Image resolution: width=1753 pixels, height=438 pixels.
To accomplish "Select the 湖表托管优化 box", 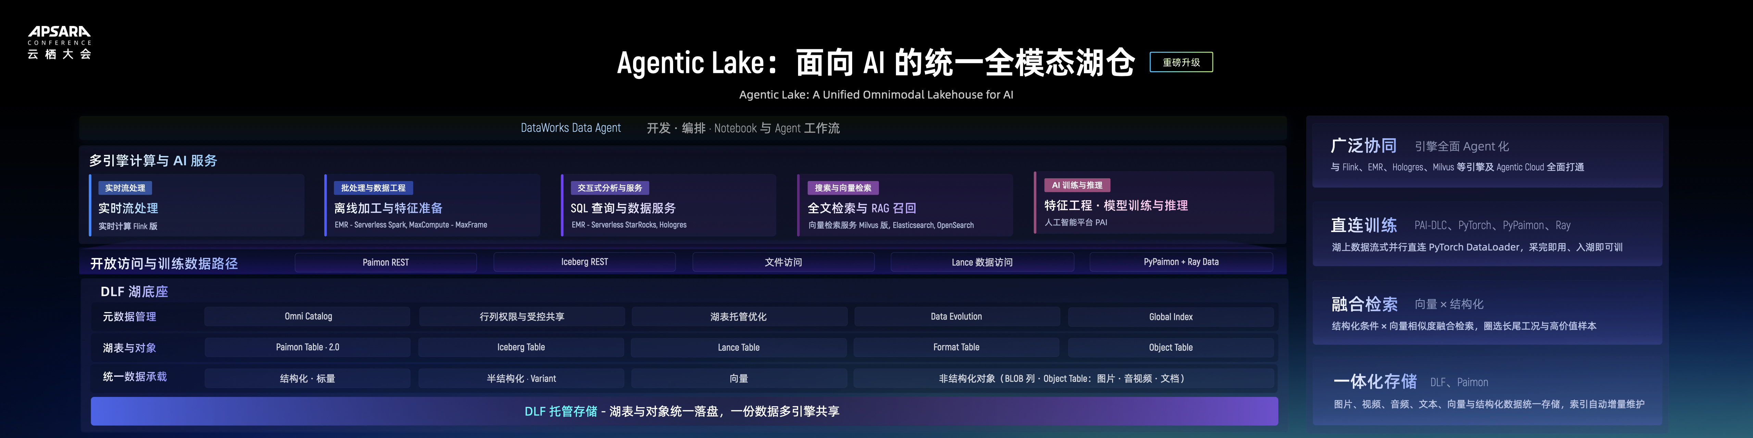I will click(739, 316).
